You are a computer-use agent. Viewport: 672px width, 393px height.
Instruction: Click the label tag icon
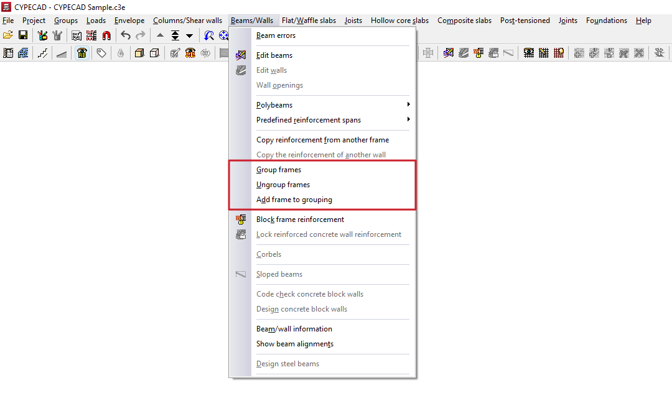101,53
